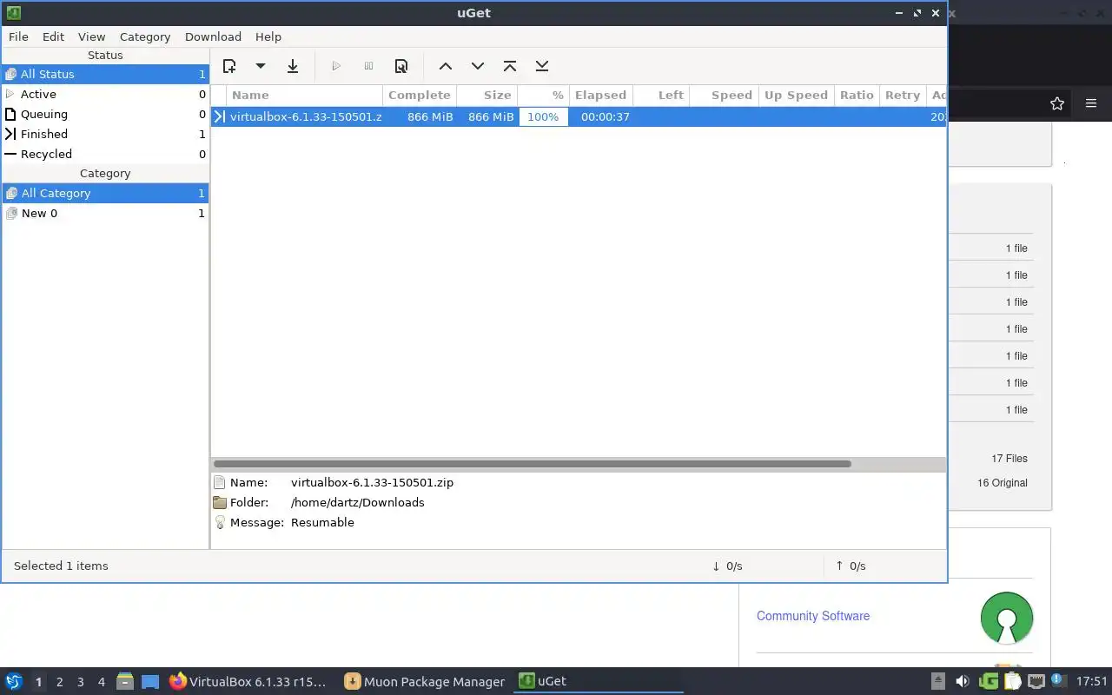Switch to VirtualBox Firefox window in taskbar
The width and height of the screenshot is (1112, 695).
tap(249, 682)
